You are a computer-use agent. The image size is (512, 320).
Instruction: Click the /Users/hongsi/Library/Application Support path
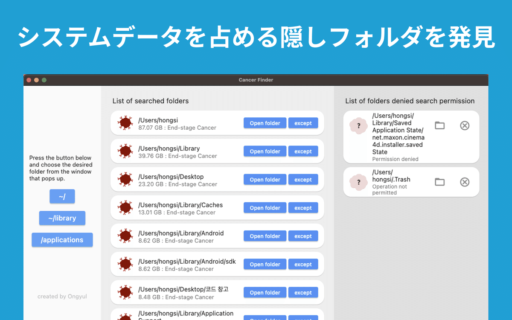click(x=186, y=315)
